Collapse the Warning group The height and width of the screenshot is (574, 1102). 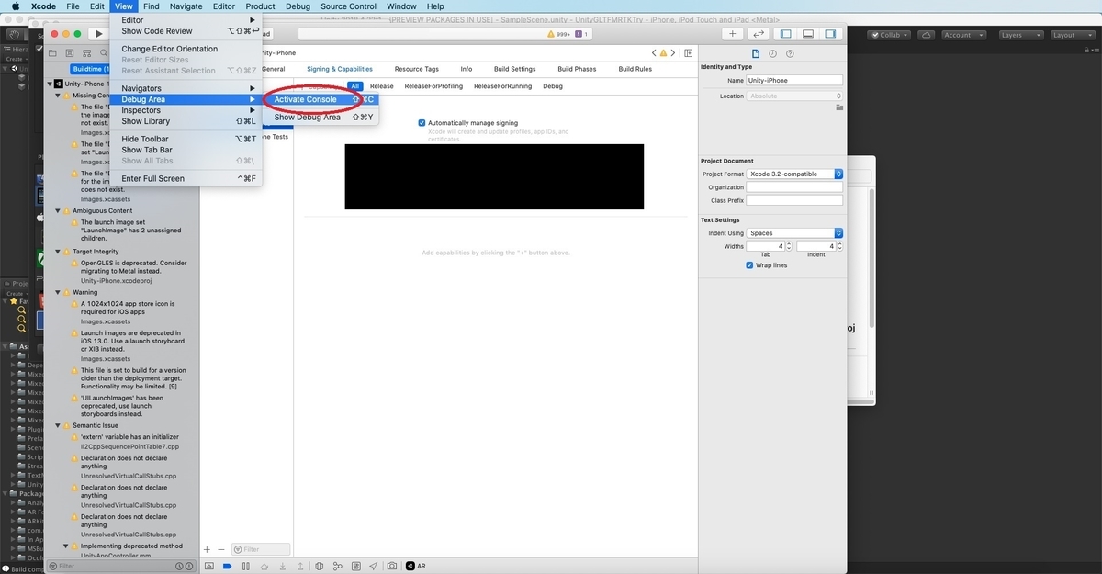(59, 292)
